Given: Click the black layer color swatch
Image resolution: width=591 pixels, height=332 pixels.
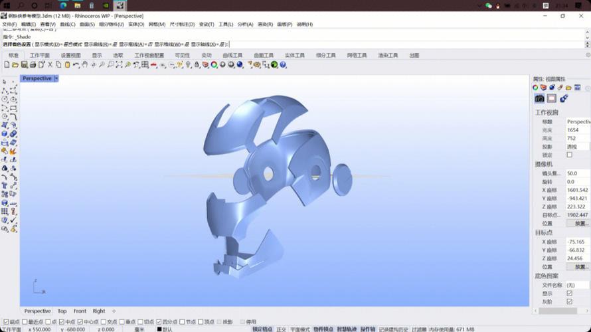Looking at the screenshot, I should (x=159, y=329).
